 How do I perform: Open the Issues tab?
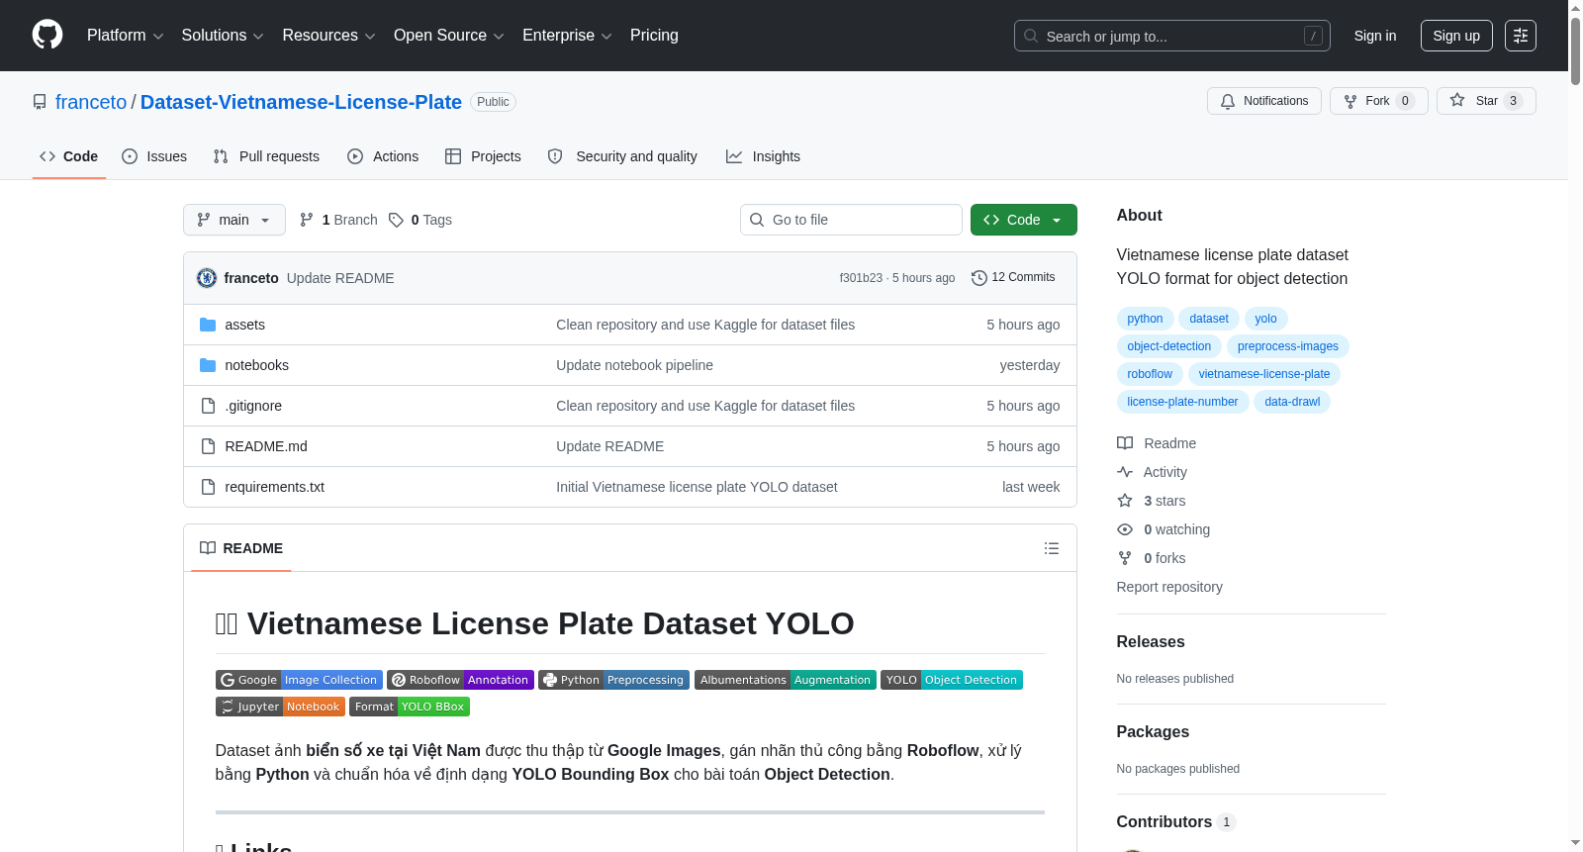[154, 156]
